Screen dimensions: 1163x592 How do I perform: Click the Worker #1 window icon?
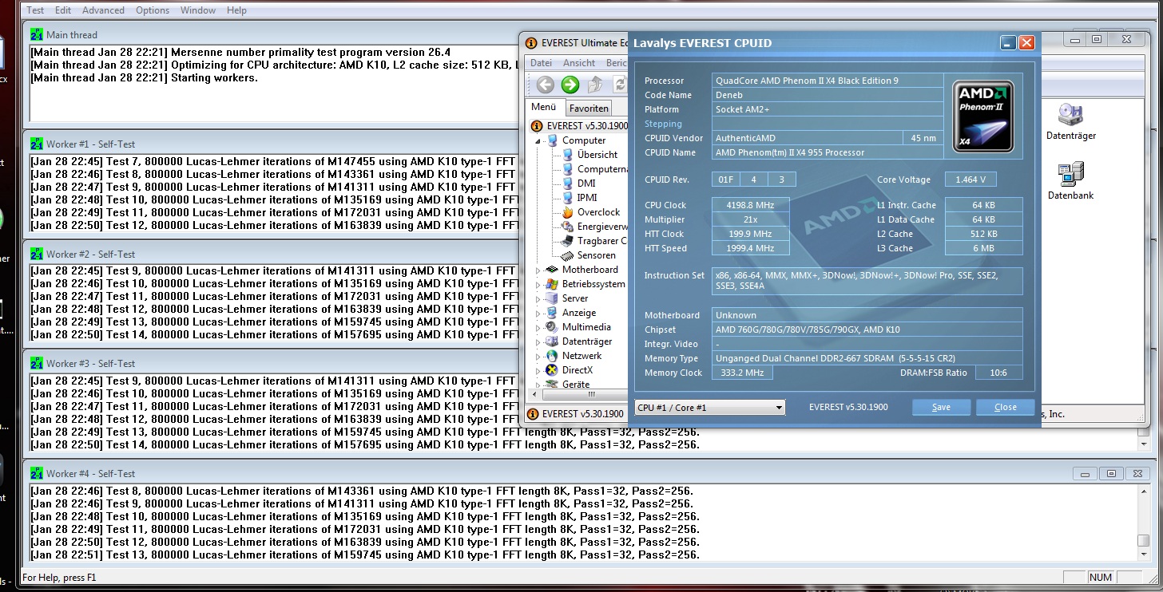coord(37,144)
